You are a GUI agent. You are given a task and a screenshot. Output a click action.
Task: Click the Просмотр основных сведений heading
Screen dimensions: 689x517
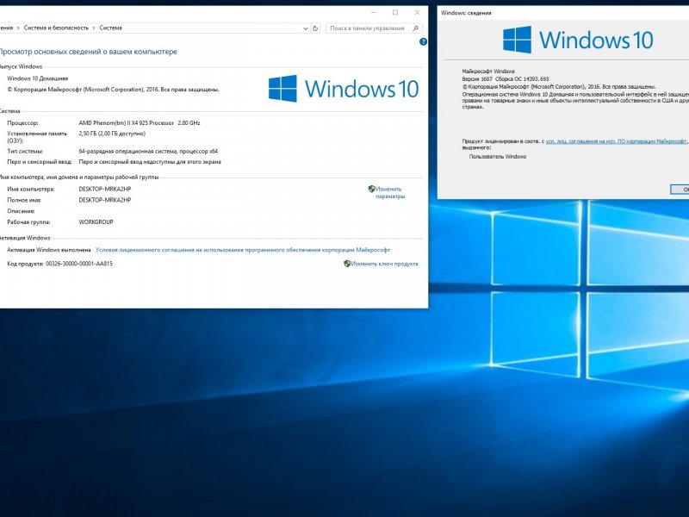88,52
